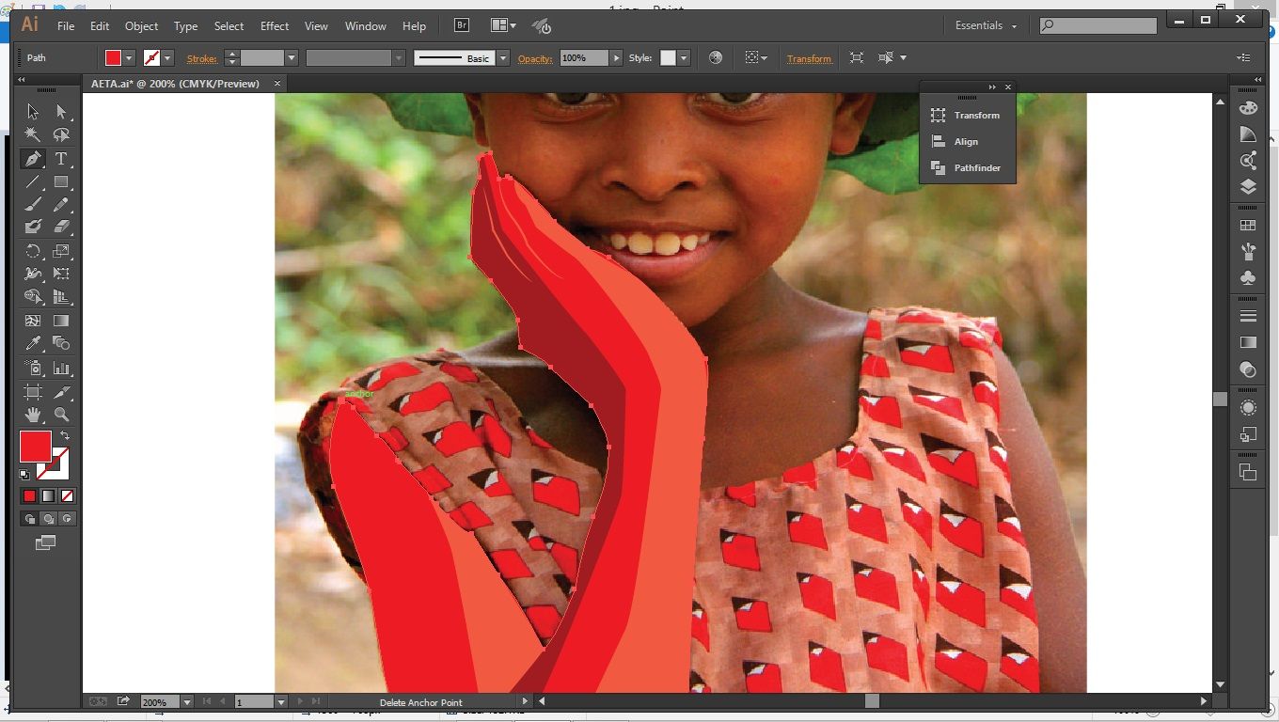Click the Opacity panel link
The height and width of the screenshot is (722, 1279).
click(x=535, y=58)
